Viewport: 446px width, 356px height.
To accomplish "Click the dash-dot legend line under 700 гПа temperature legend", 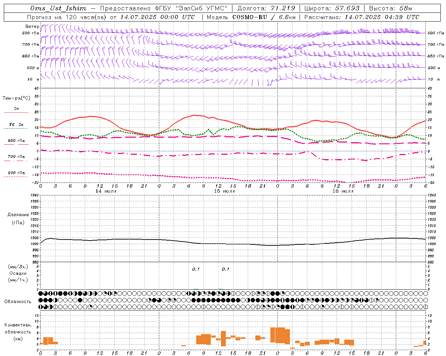I will [15, 161].
